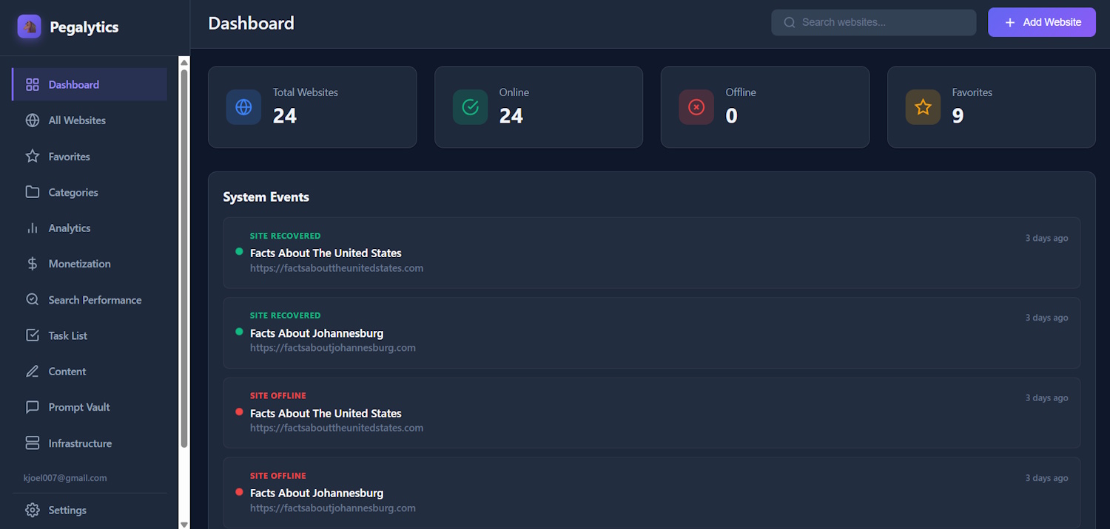
Task: Open Categories via the folder icon
Action: click(33, 192)
